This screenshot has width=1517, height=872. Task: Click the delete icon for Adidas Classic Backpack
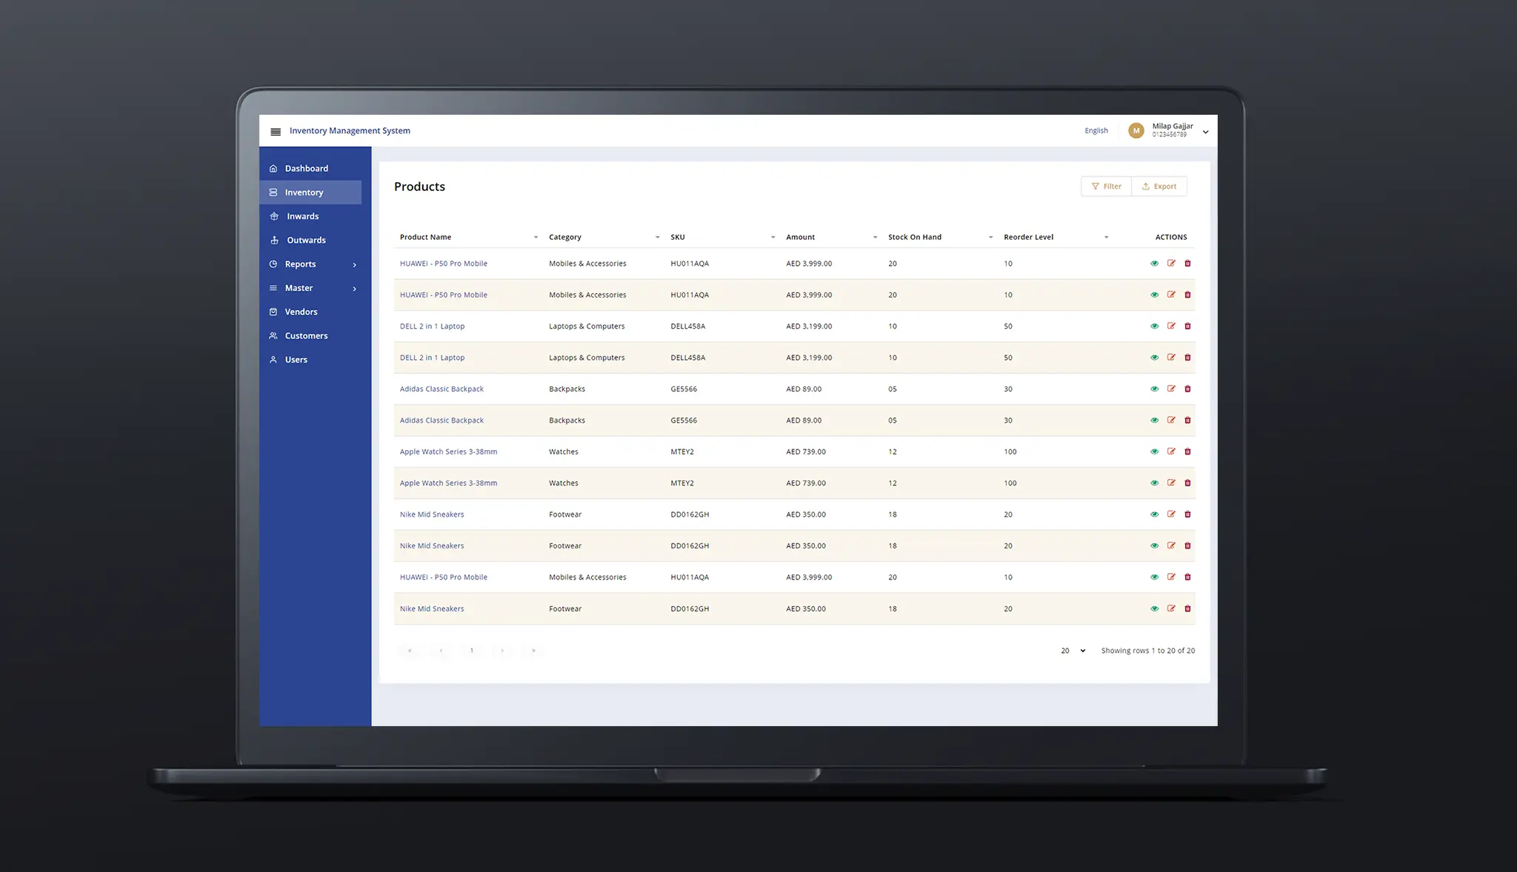click(1187, 389)
